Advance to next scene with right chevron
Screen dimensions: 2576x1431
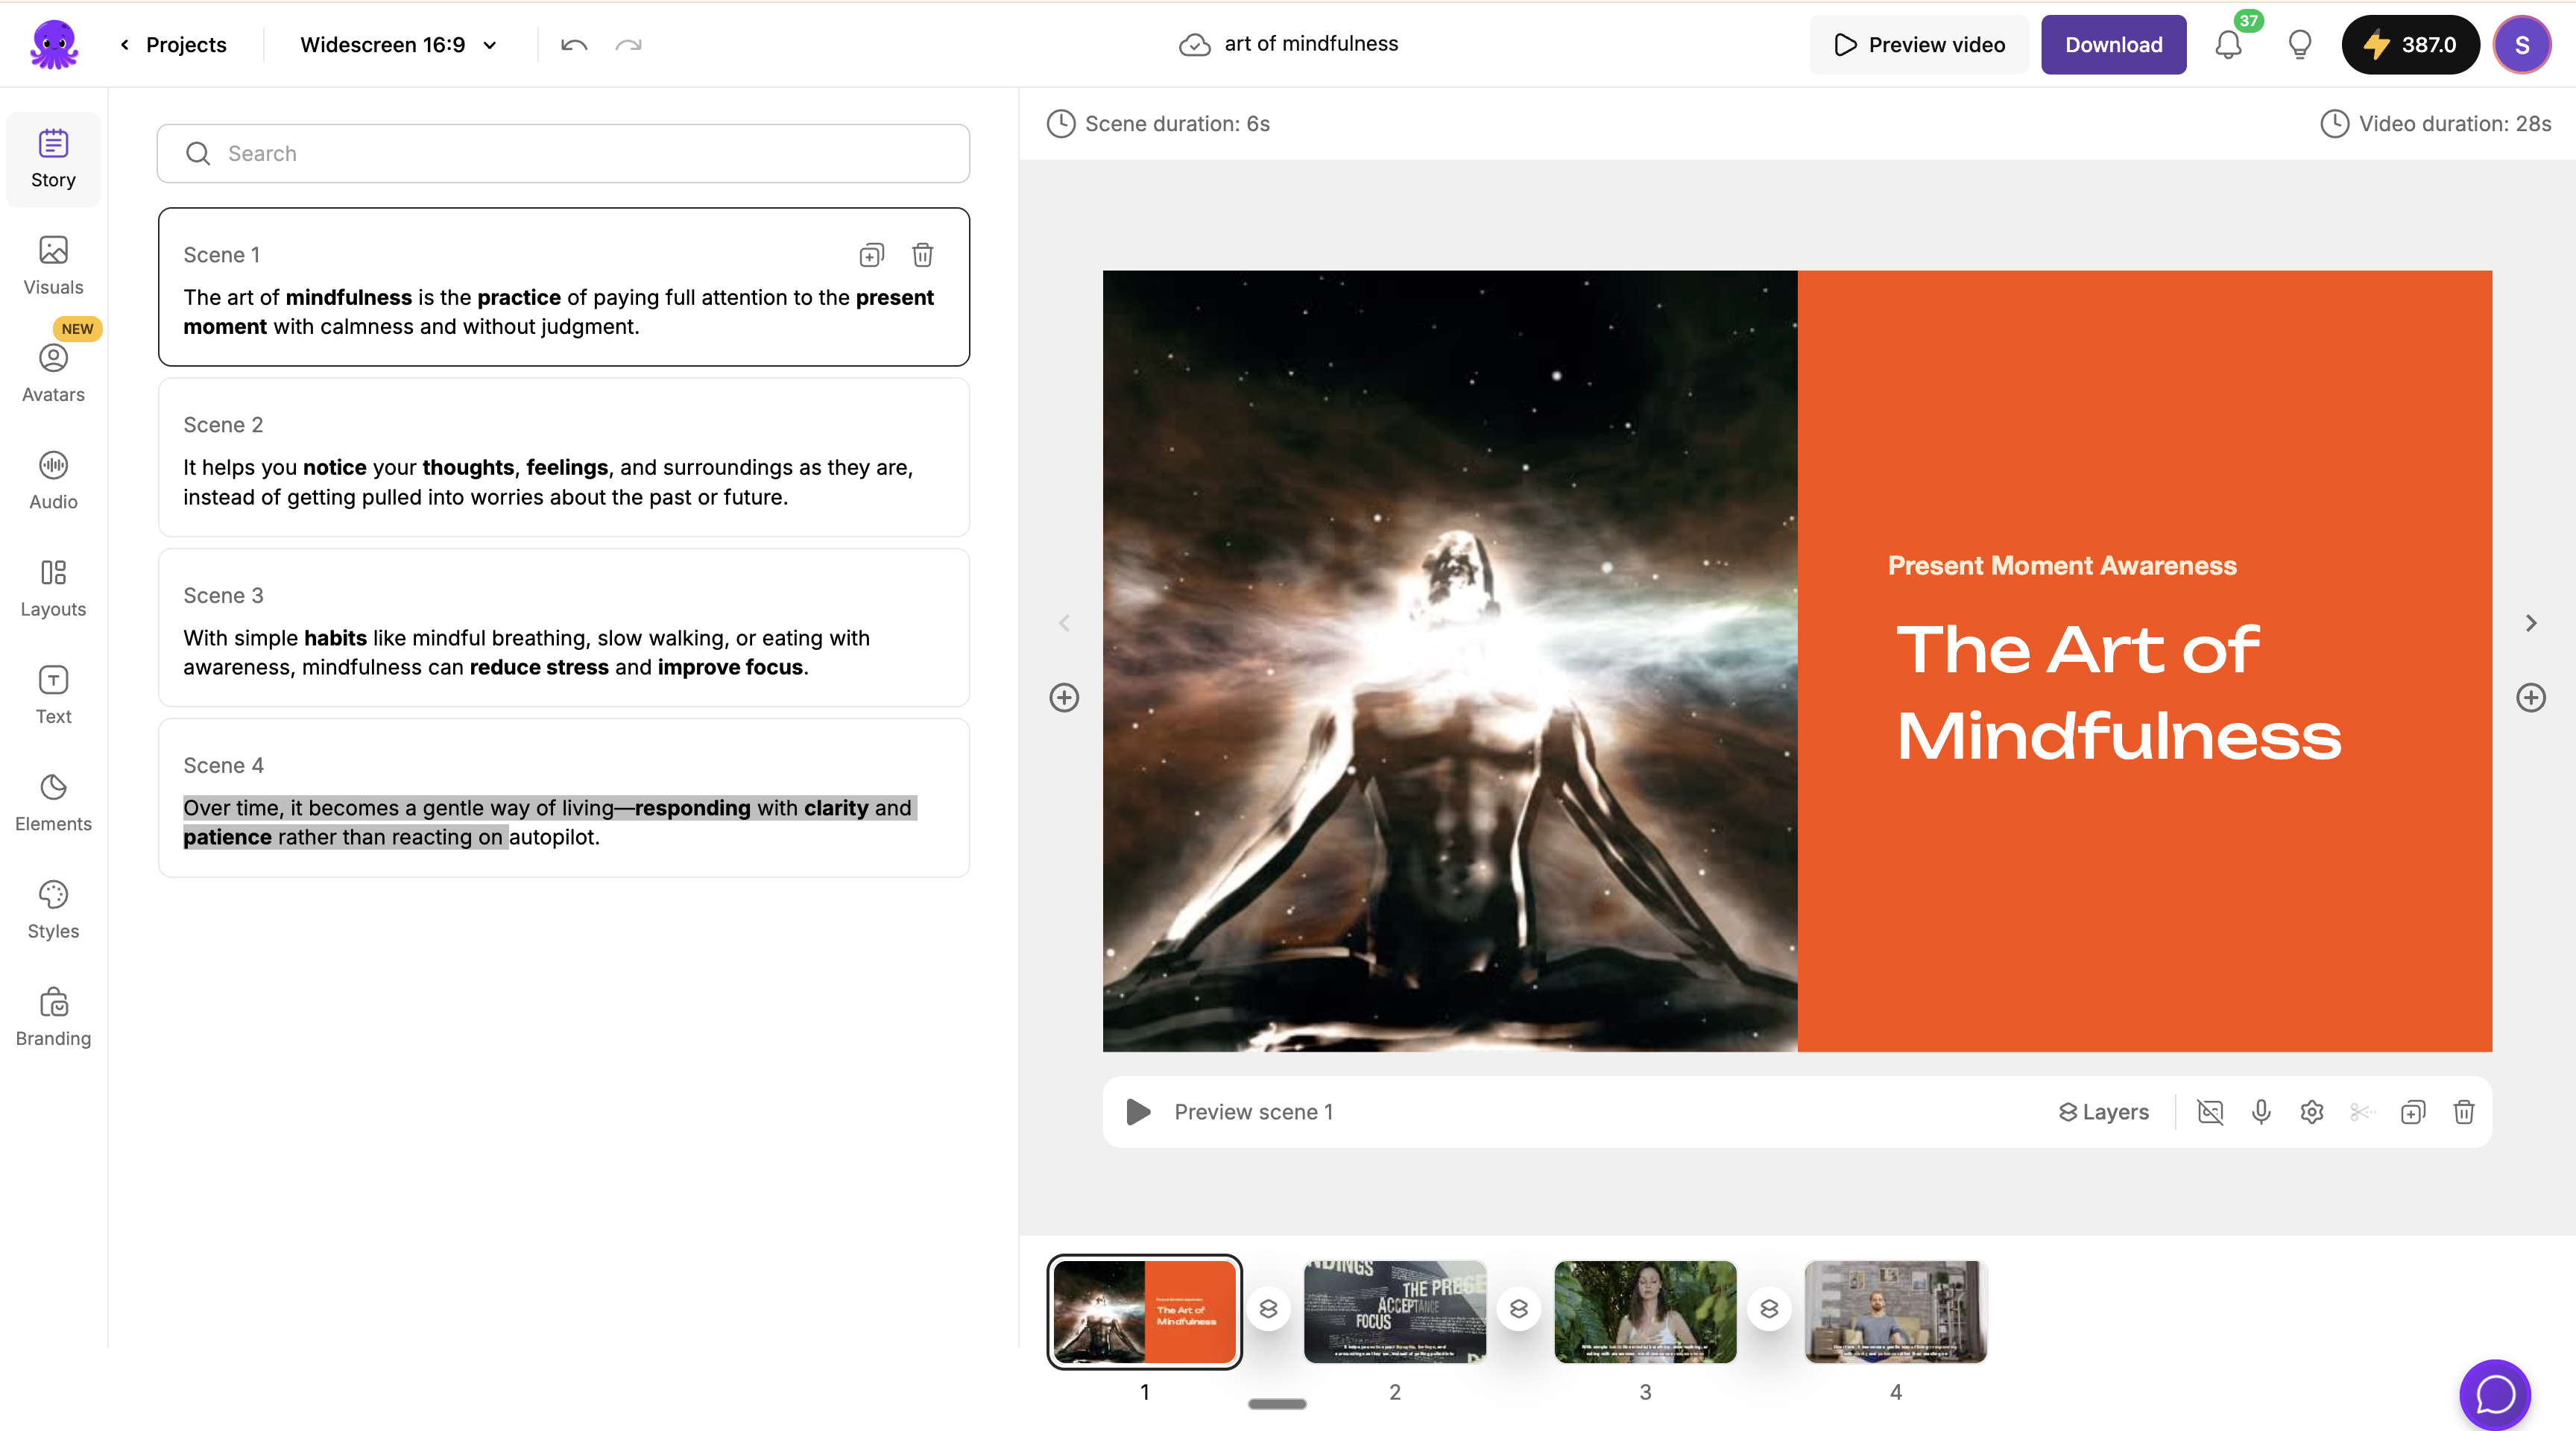tap(2531, 622)
